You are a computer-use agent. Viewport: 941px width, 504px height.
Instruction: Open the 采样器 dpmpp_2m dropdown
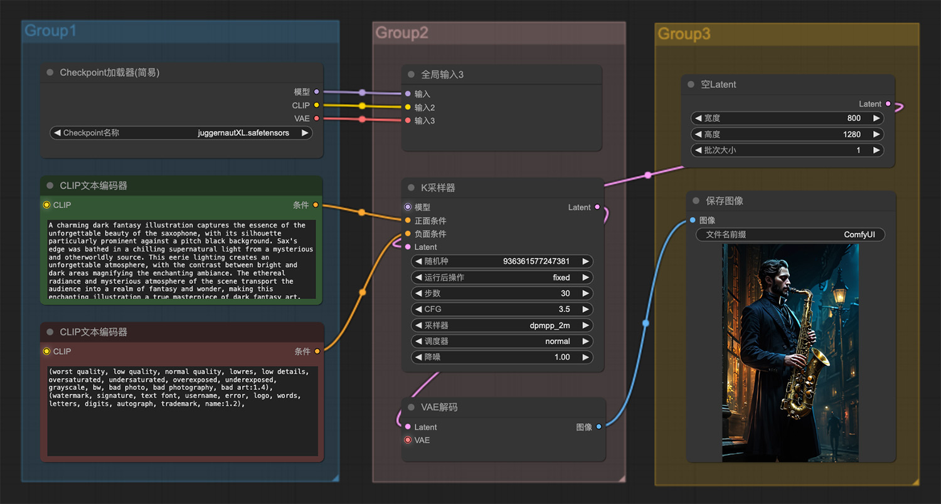[x=502, y=325]
